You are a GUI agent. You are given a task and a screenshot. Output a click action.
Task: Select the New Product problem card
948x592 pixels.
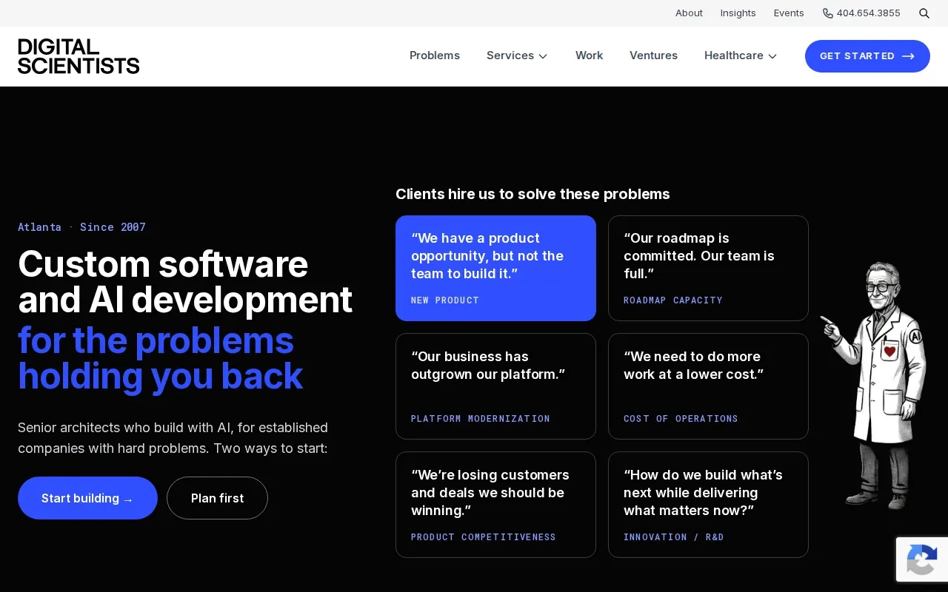[495, 268]
